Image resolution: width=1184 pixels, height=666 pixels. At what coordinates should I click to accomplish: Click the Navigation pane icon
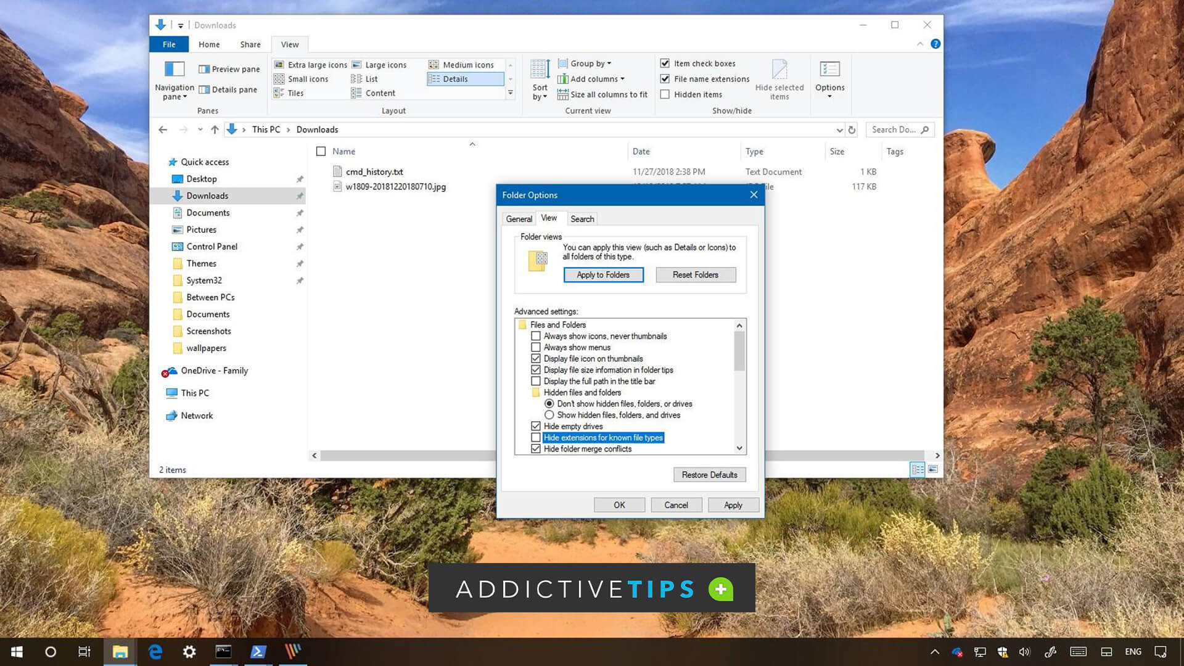[x=175, y=69]
